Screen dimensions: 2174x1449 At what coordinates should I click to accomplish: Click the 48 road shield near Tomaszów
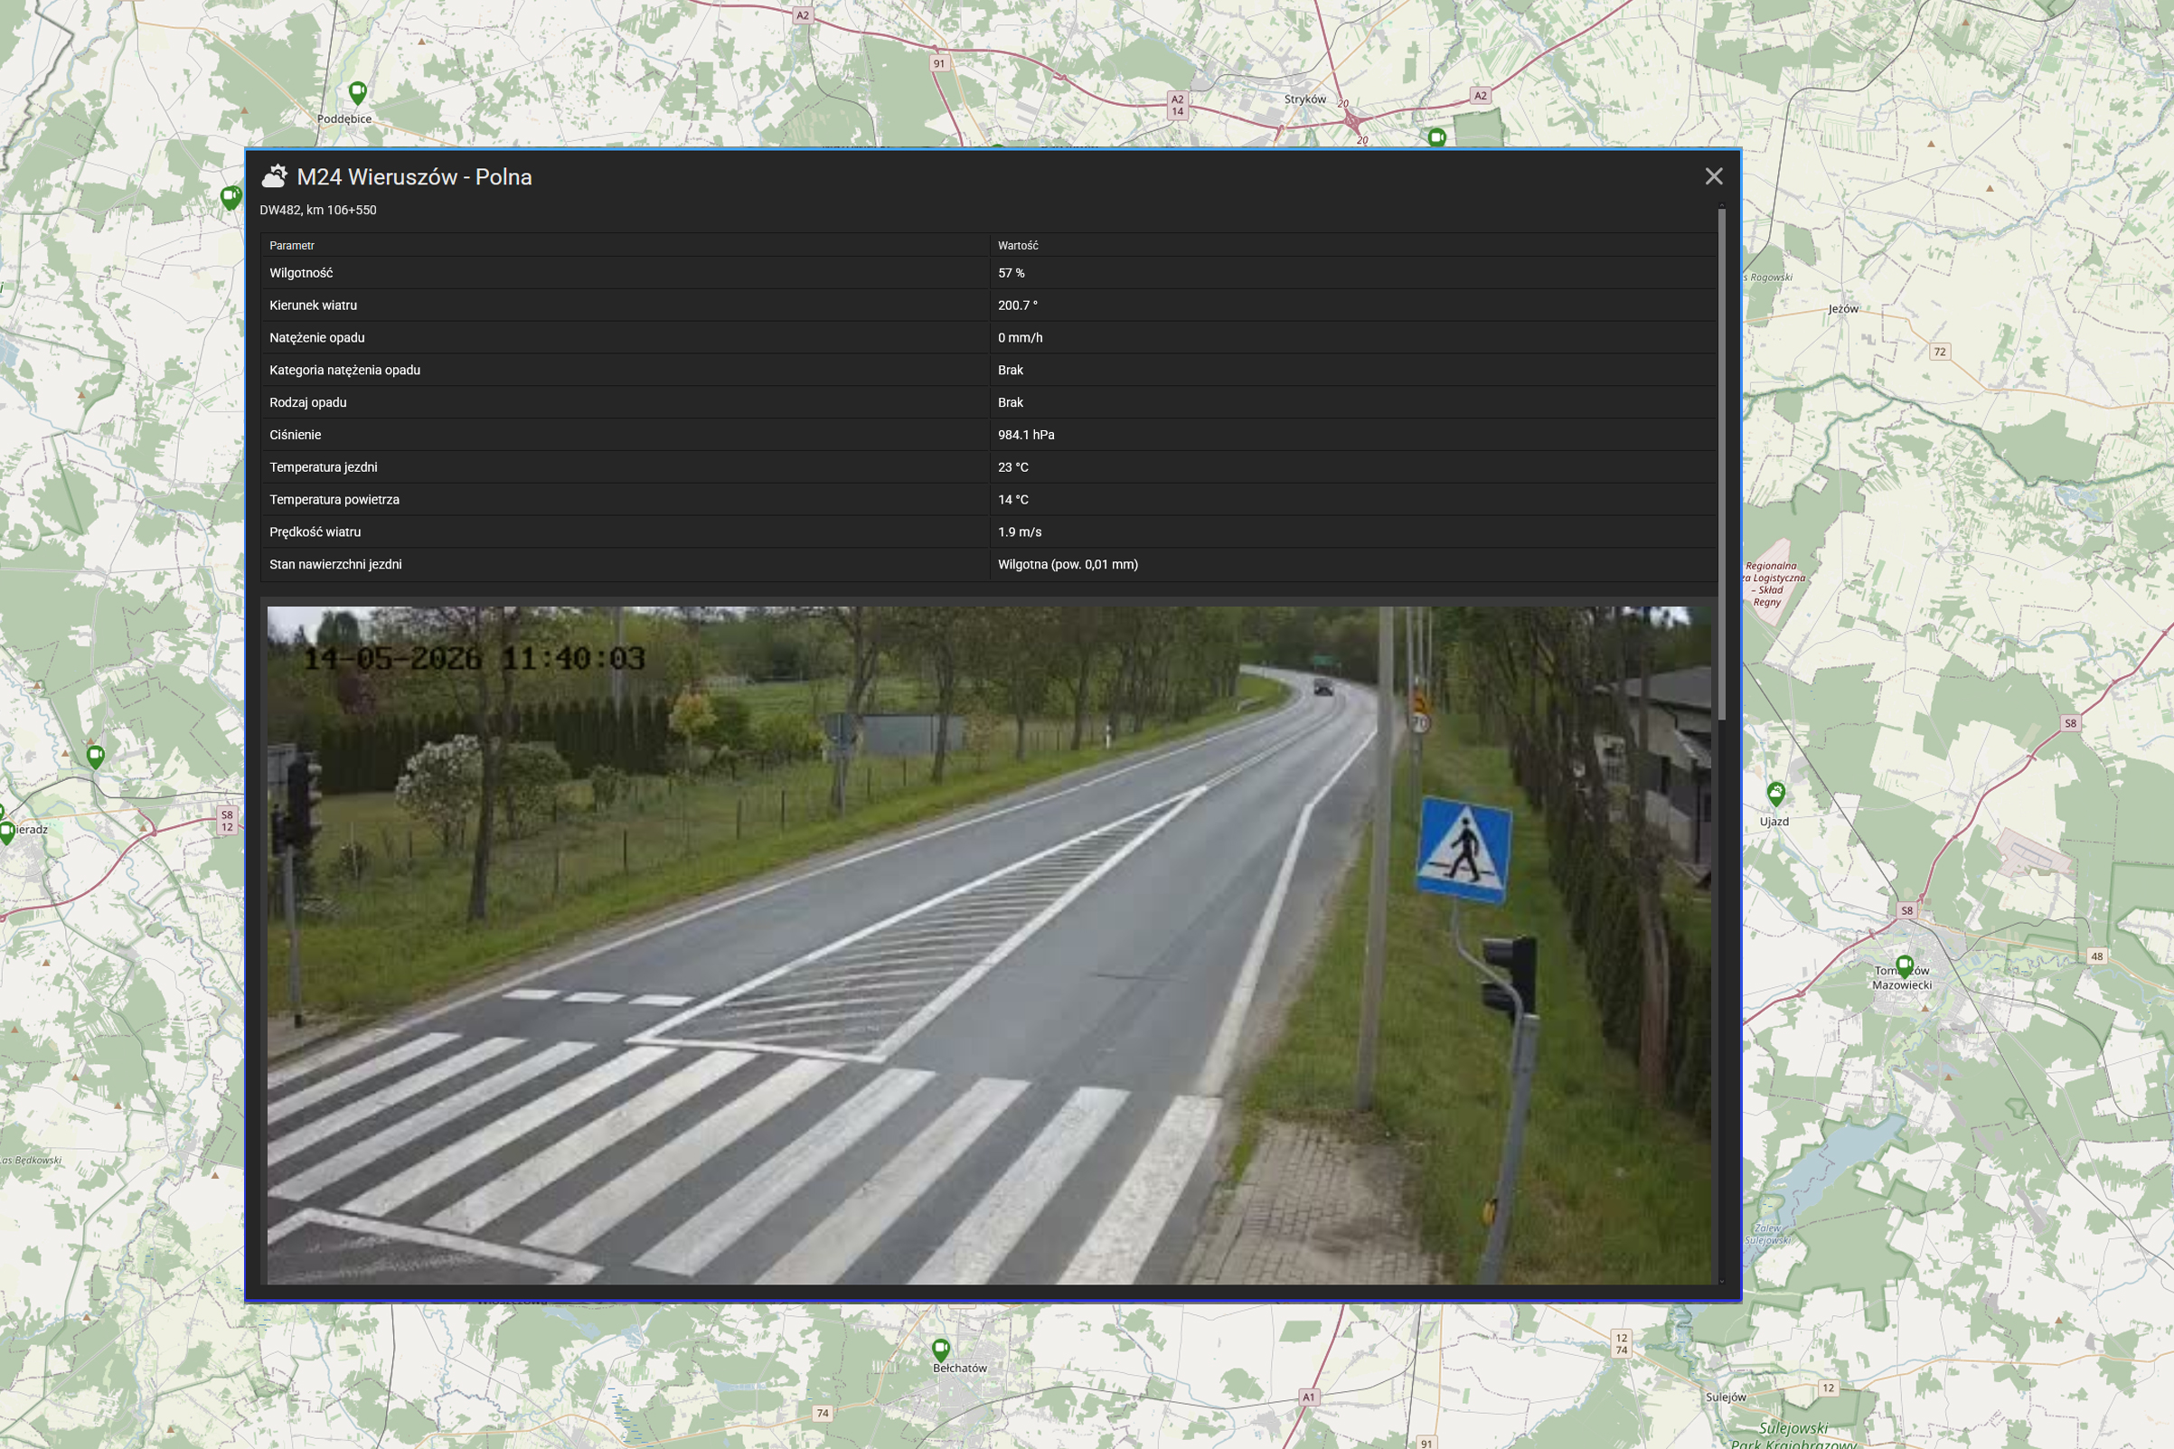(2097, 956)
